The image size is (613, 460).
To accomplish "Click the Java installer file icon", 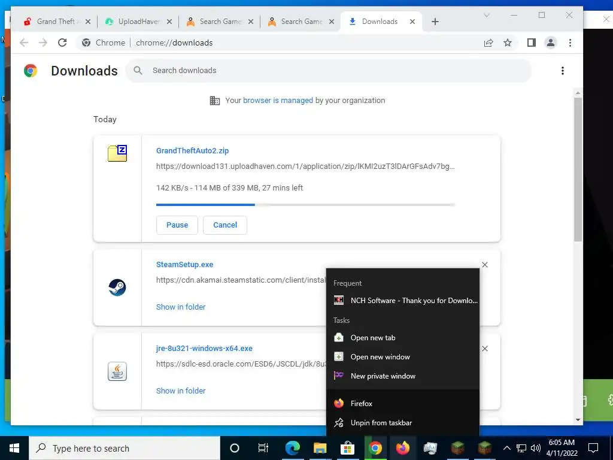I will click(x=117, y=371).
